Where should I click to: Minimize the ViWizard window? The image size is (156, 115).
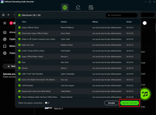point(145,2)
